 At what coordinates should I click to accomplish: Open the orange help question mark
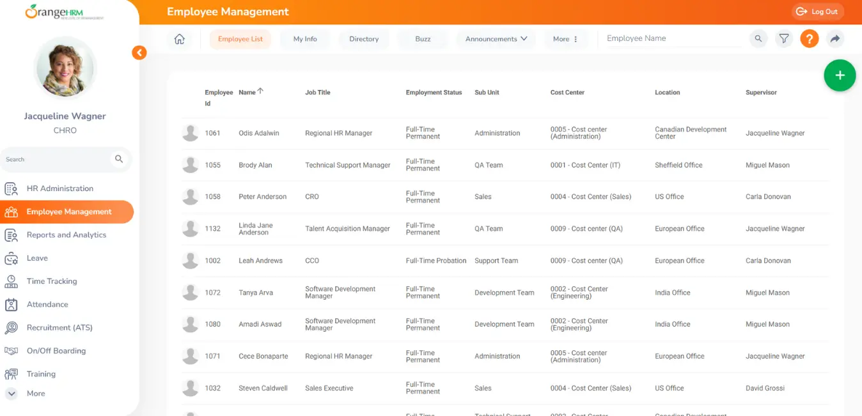pyautogui.click(x=809, y=39)
